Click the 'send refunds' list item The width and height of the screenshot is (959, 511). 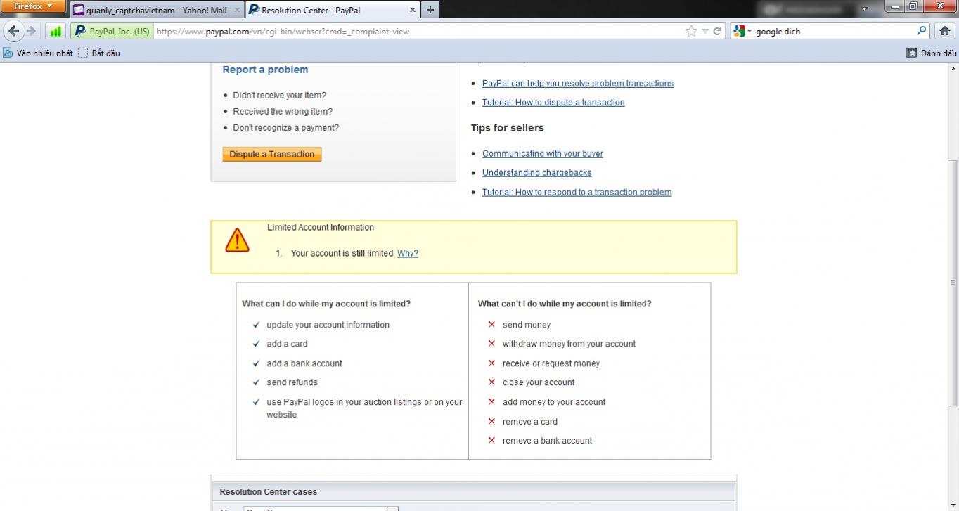coord(292,383)
